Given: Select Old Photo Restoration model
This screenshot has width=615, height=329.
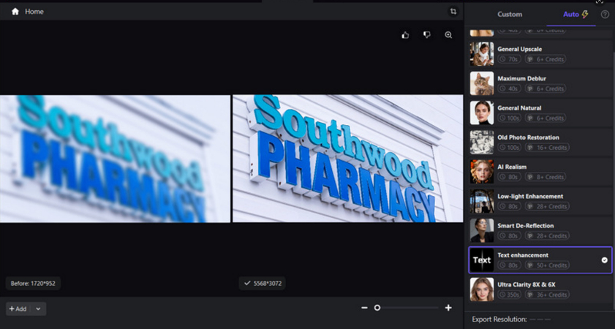Looking at the screenshot, I should [540, 143].
